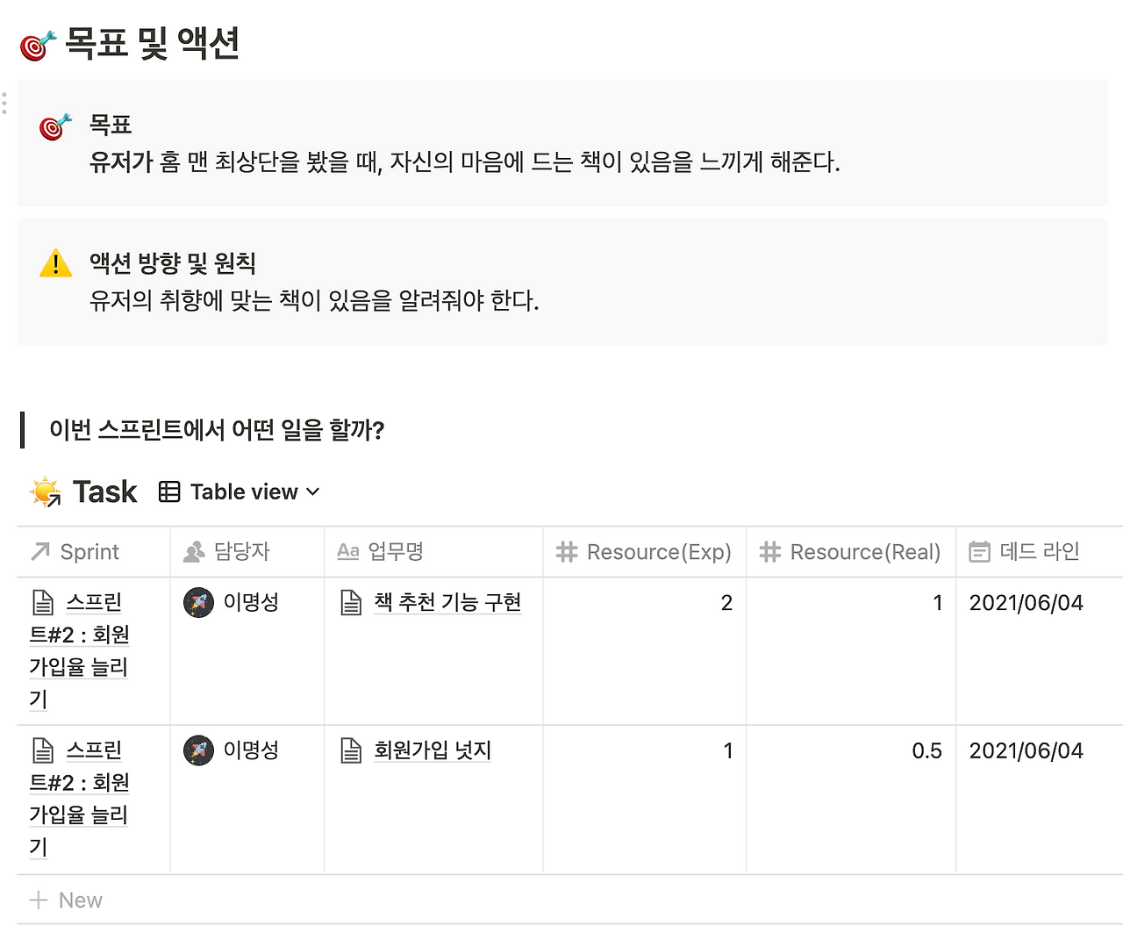Image resolution: width=1123 pixels, height=940 pixels.
Task: Click 이명성's rocket avatar in the first row
Action: click(198, 602)
